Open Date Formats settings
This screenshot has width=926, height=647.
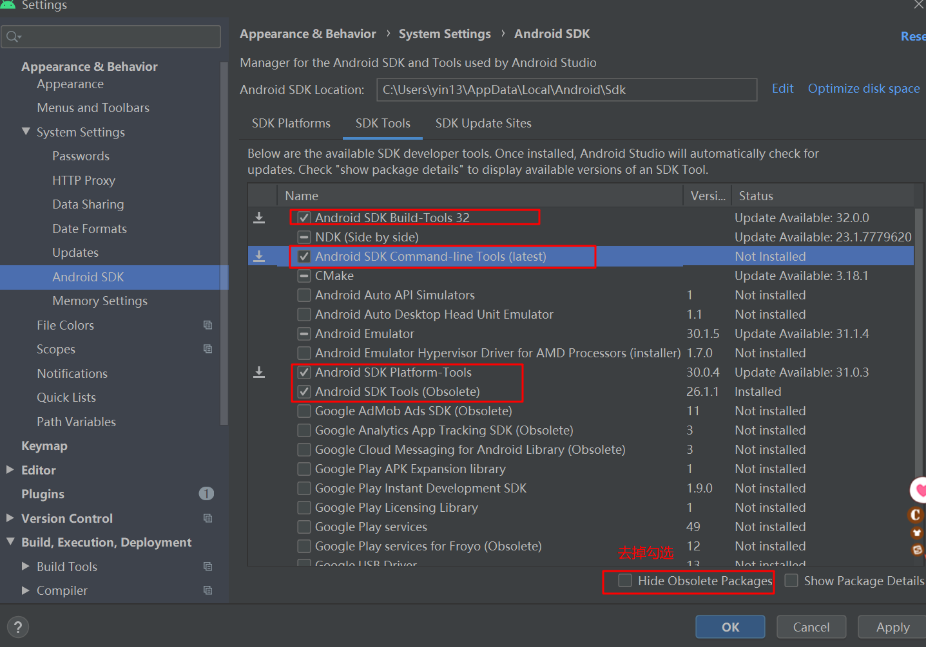click(x=90, y=229)
